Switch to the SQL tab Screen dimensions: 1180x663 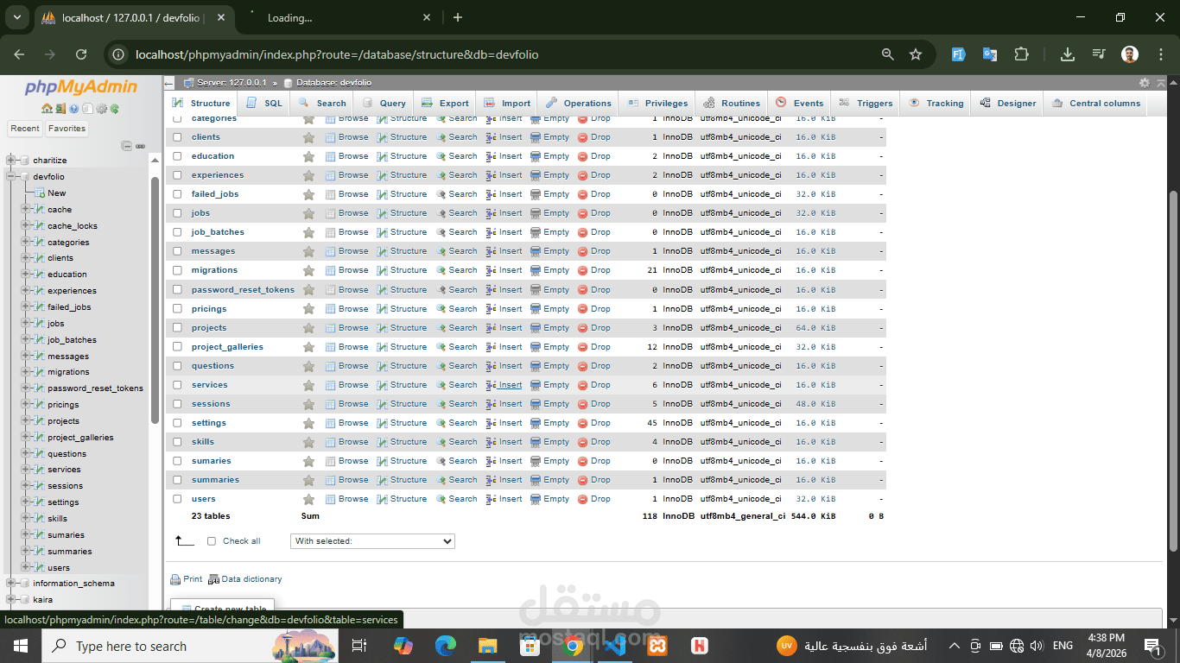pos(264,103)
